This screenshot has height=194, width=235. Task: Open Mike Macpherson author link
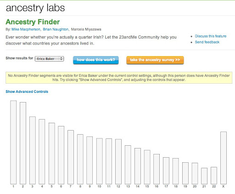point(26,29)
